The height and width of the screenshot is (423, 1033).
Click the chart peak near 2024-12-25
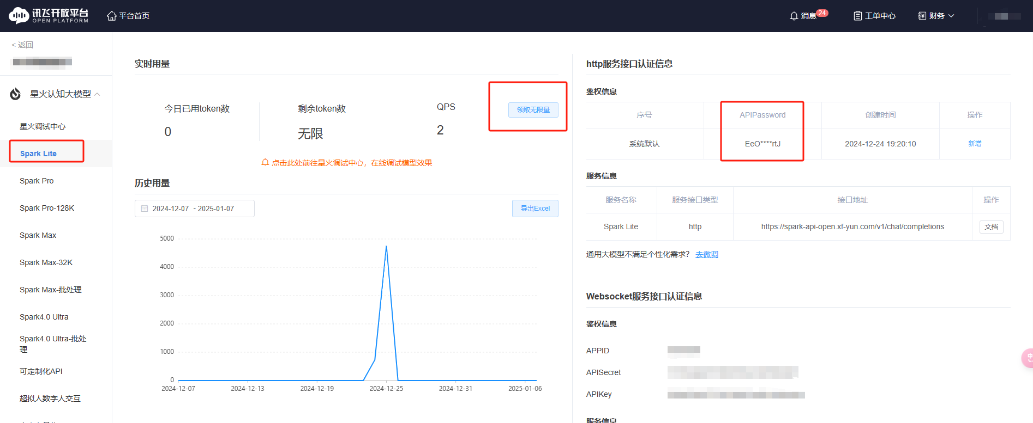coord(386,247)
